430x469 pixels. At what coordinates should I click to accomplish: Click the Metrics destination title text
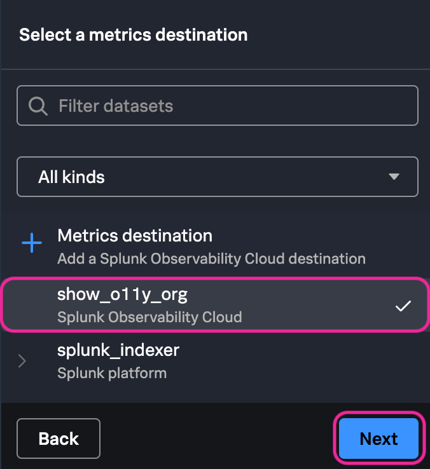click(135, 236)
